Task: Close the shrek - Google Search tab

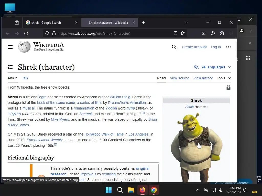Action: coord(76,22)
